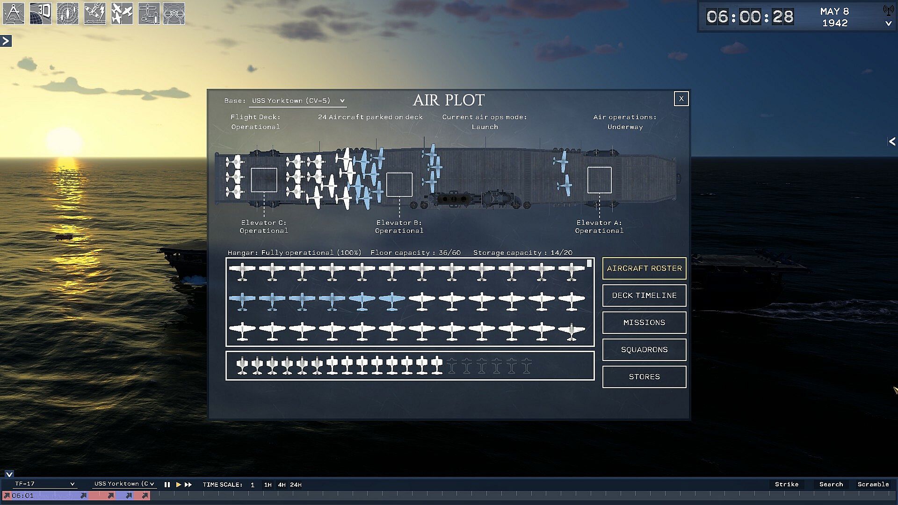Expand the clock panel chevron
The width and height of the screenshot is (898, 505).
click(888, 23)
